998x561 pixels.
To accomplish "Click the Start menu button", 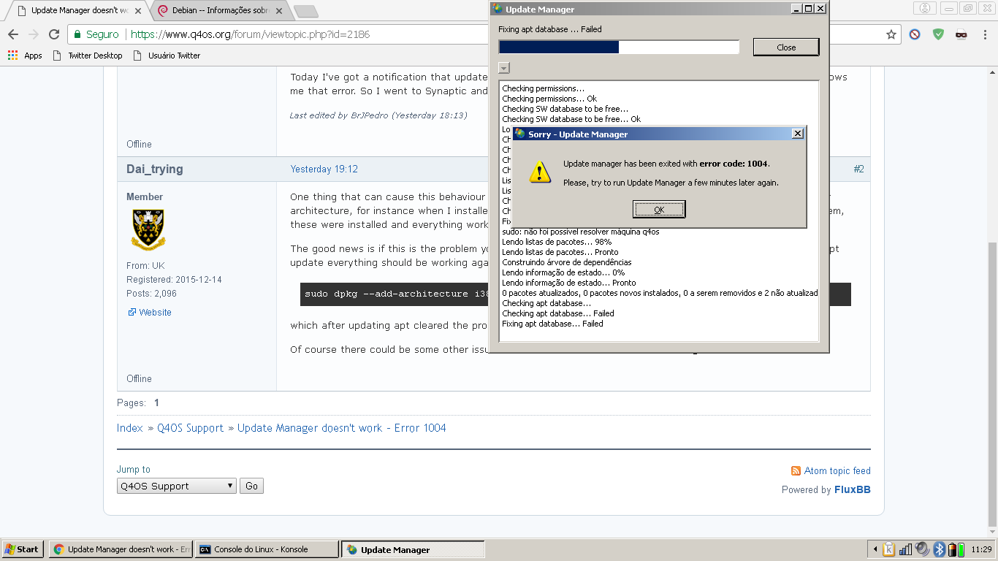I will pos(22,549).
